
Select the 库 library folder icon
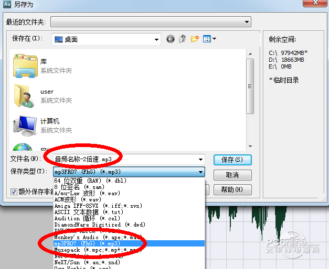click(25, 66)
